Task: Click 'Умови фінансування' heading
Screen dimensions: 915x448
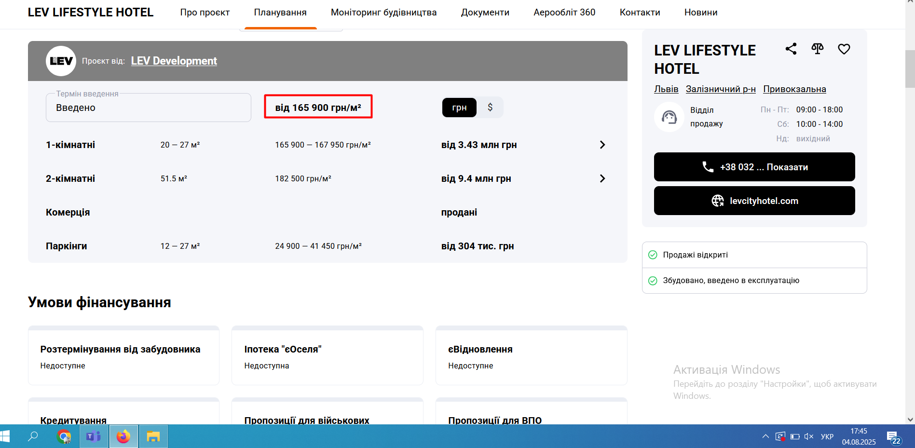Action: [x=99, y=302]
